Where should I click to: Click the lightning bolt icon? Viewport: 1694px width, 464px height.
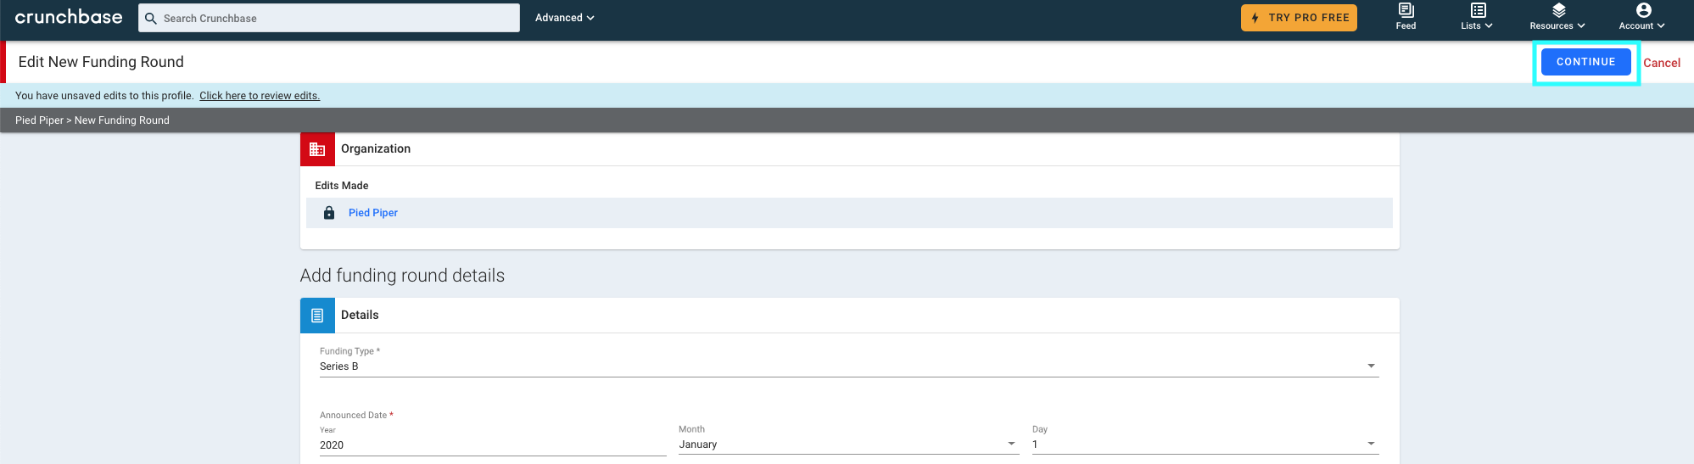pyautogui.click(x=1255, y=18)
